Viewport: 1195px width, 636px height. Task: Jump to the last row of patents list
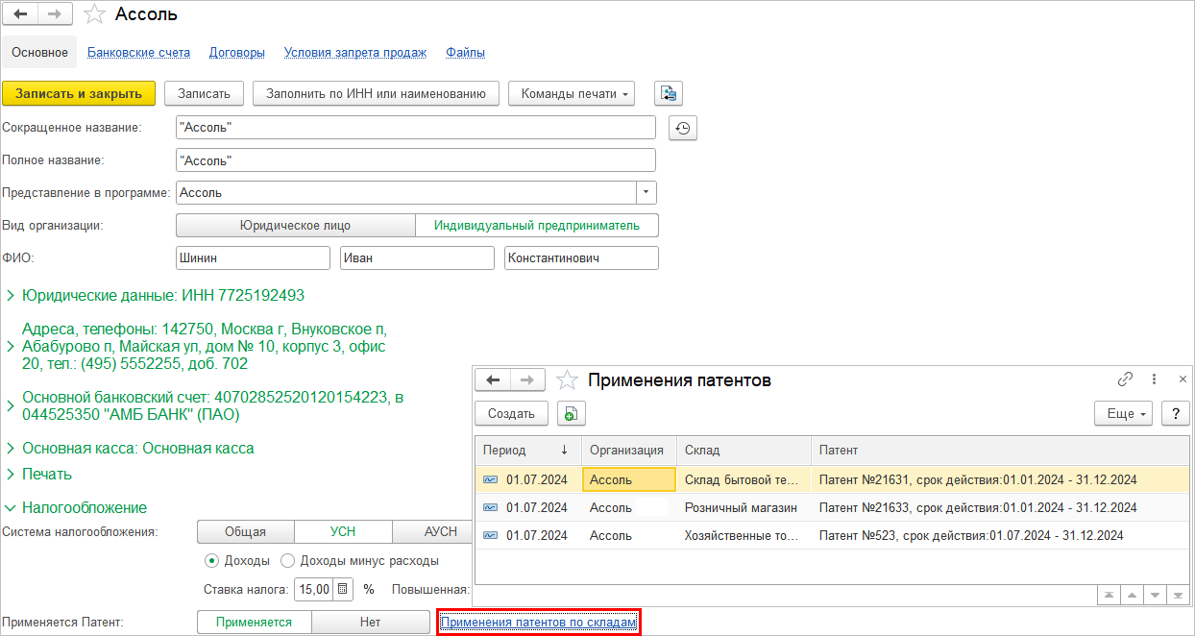(1178, 596)
